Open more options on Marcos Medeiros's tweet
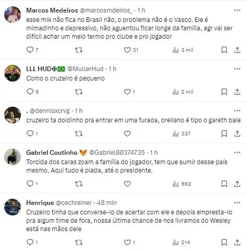This screenshot has width=247, height=251. [237, 10]
